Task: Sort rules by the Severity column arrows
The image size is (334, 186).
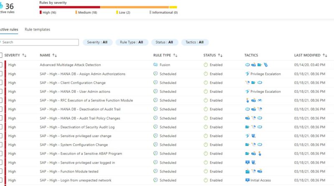Action: 24,56
